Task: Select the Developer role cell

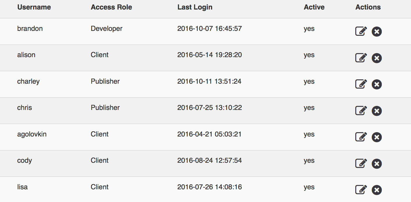Action: pos(107,29)
